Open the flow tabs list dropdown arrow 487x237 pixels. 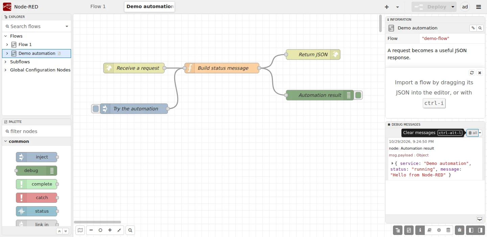point(397,7)
